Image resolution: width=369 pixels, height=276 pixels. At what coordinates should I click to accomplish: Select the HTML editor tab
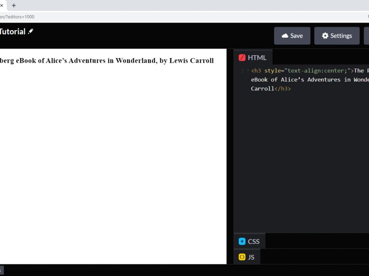(257, 58)
